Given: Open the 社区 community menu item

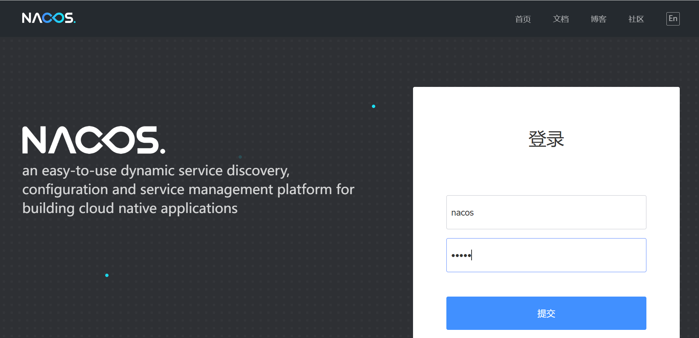Looking at the screenshot, I should (x=636, y=19).
